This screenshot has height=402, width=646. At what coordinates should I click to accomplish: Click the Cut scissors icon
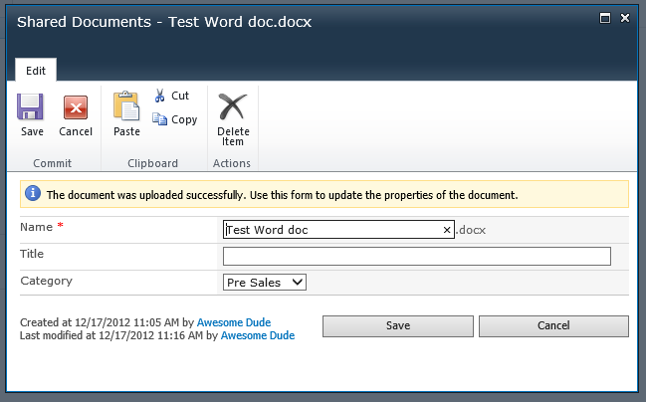click(x=160, y=96)
